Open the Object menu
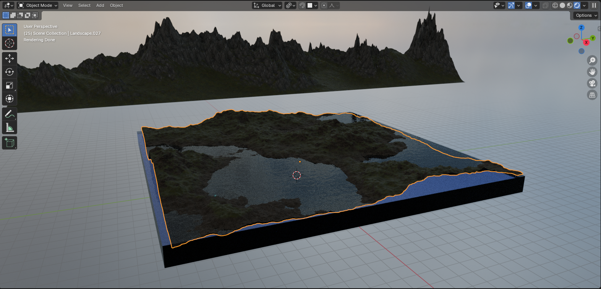Screen dimensions: 601x289 point(117,5)
